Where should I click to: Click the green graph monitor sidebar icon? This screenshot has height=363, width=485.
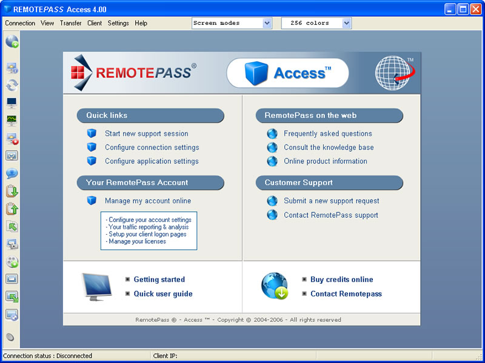12,120
